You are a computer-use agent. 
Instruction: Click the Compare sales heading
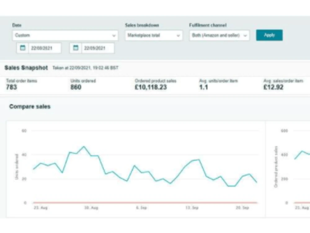click(x=30, y=106)
